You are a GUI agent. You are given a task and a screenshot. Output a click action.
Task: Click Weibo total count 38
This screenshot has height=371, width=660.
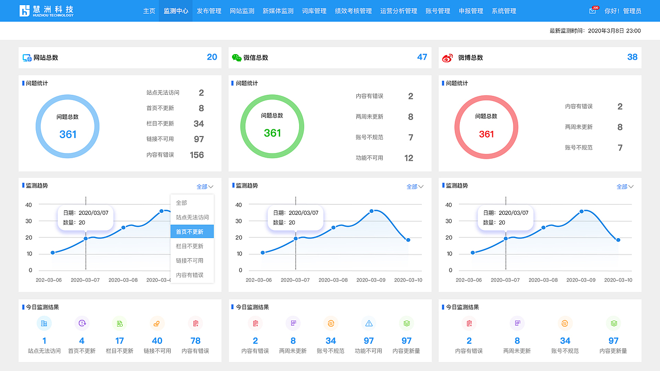click(632, 57)
